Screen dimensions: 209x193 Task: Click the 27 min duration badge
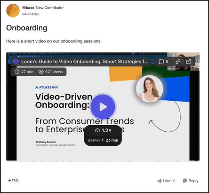tap(24, 72)
